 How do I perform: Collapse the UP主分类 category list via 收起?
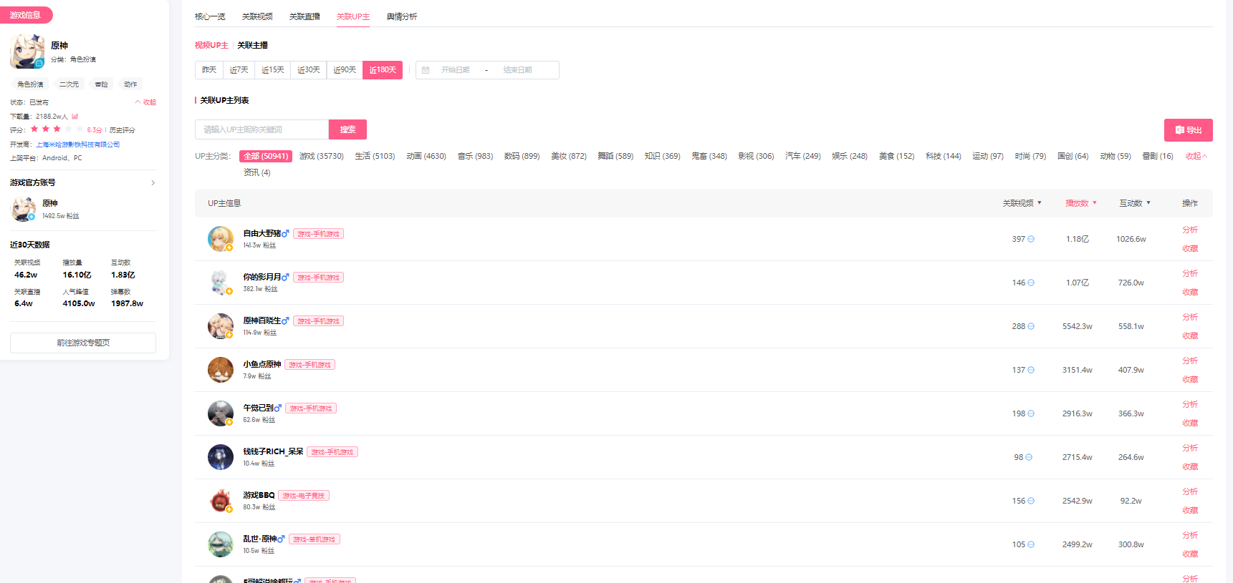click(x=1196, y=156)
